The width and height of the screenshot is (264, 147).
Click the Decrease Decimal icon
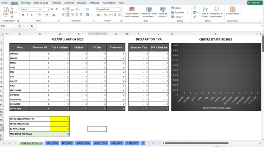119,15
